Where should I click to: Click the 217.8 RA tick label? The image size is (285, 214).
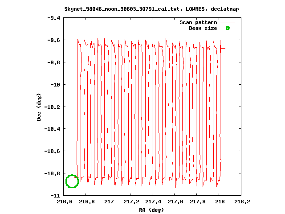click(198, 202)
